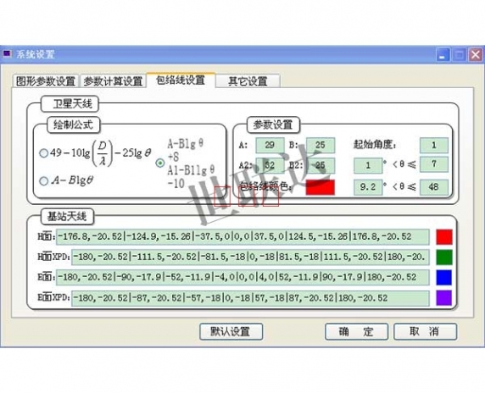The height and width of the screenshot is (393, 485).
Task: Edit the H面 envelope points field
Action: [x=242, y=237]
